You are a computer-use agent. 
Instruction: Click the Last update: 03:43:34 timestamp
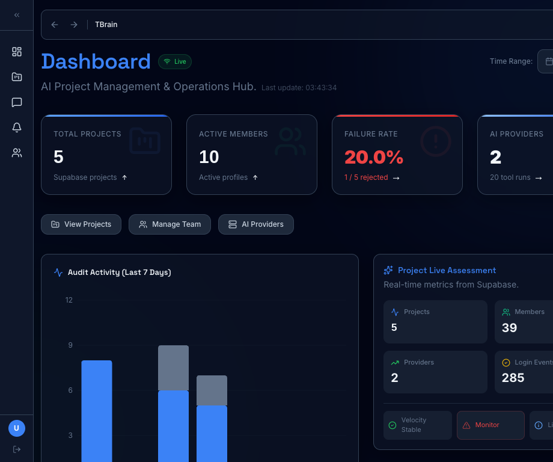point(299,88)
